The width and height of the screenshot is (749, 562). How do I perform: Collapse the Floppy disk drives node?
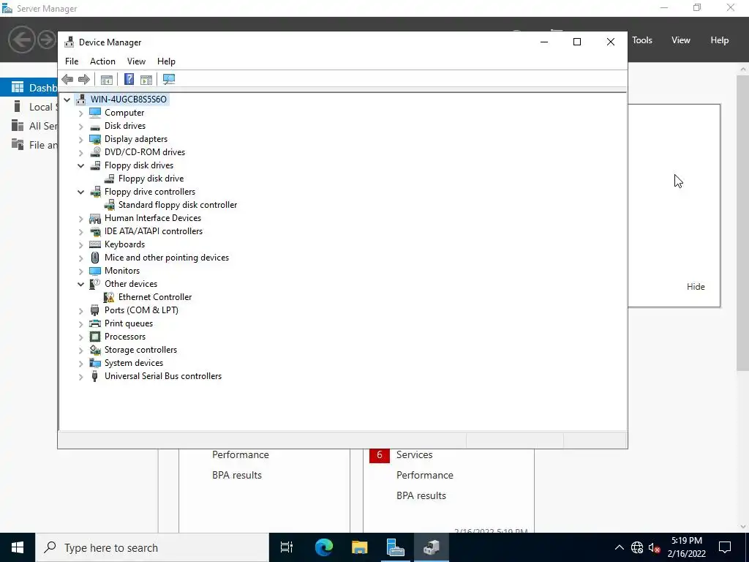pos(80,166)
